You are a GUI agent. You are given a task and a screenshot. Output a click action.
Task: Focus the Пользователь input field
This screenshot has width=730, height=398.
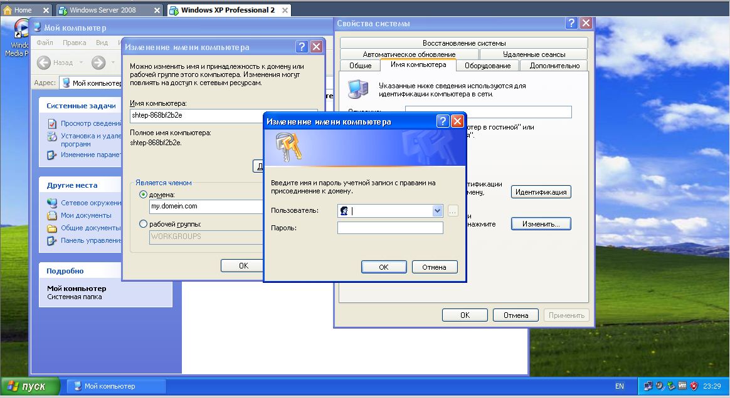click(x=390, y=211)
